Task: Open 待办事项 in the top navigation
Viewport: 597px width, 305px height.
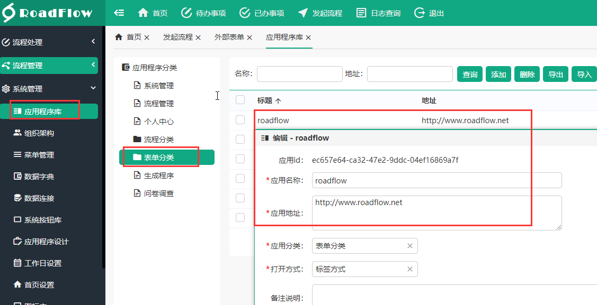Action: [x=203, y=13]
